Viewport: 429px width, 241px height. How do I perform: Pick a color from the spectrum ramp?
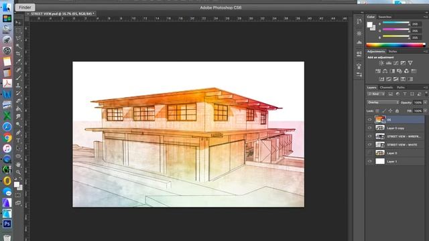396,46
